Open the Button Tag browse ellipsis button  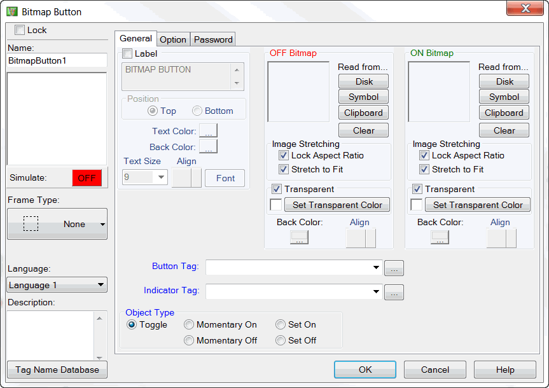[x=394, y=268]
